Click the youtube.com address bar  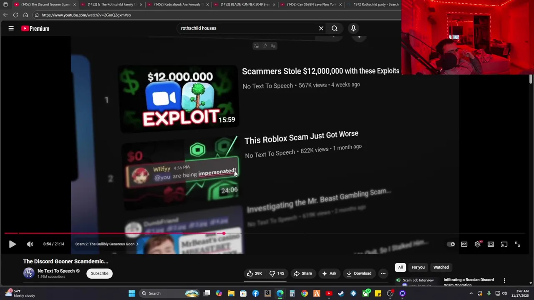point(217,15)
